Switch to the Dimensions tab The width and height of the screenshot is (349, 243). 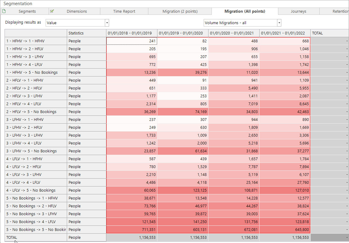[x=75, y=11]
